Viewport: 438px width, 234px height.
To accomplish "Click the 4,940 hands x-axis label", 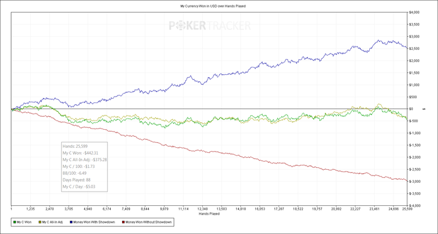I will pyautogui.click(x=88, y=209).
